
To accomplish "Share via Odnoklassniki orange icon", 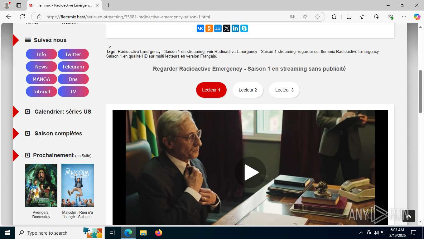I will click(209, 28).
